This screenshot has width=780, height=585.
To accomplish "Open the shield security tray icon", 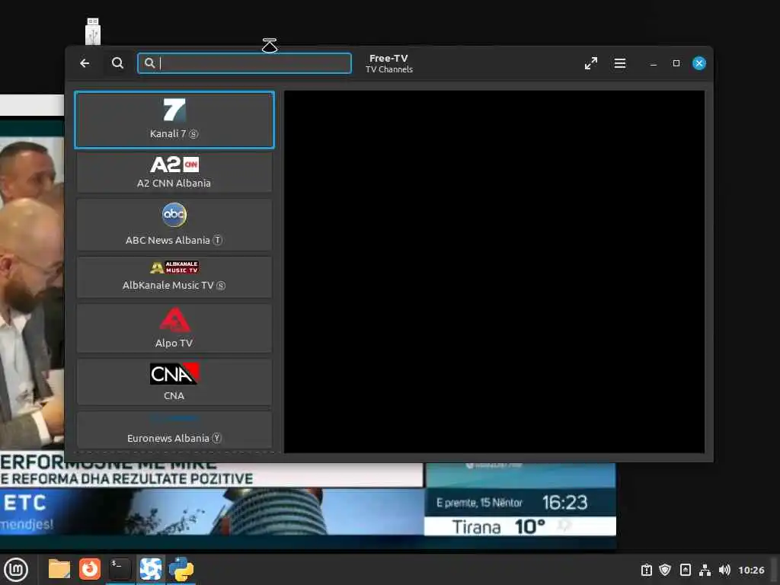I will [665, 570].
